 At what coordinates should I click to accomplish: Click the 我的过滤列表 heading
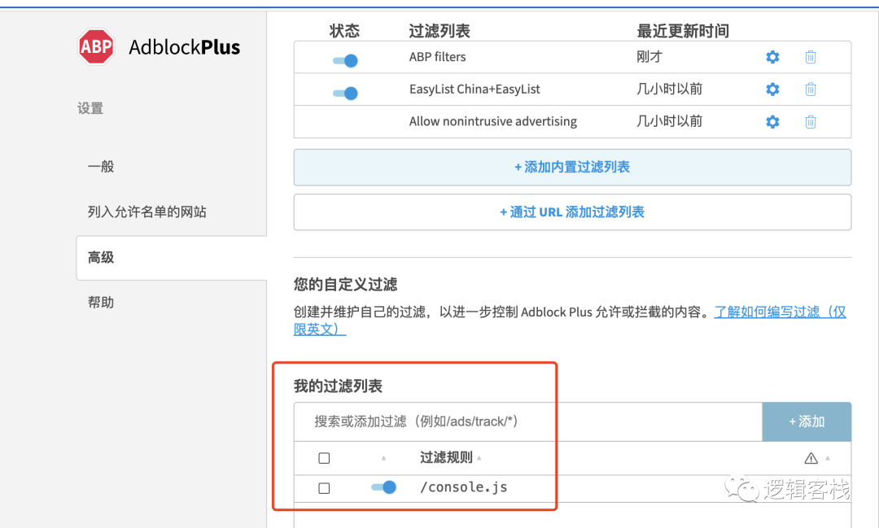coord(338,386)
